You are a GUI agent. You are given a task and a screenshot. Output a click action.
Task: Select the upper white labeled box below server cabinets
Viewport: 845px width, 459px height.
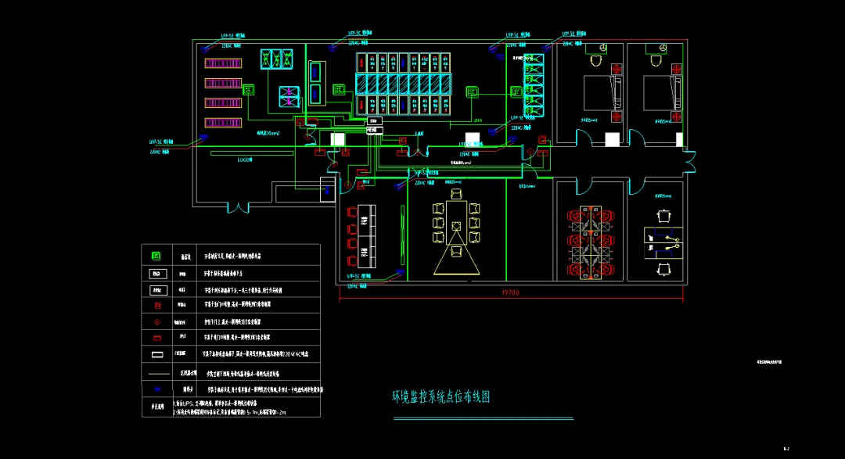click(375, 121)
